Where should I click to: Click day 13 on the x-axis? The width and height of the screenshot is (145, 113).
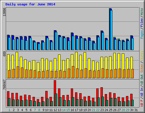tap(59, 110)
